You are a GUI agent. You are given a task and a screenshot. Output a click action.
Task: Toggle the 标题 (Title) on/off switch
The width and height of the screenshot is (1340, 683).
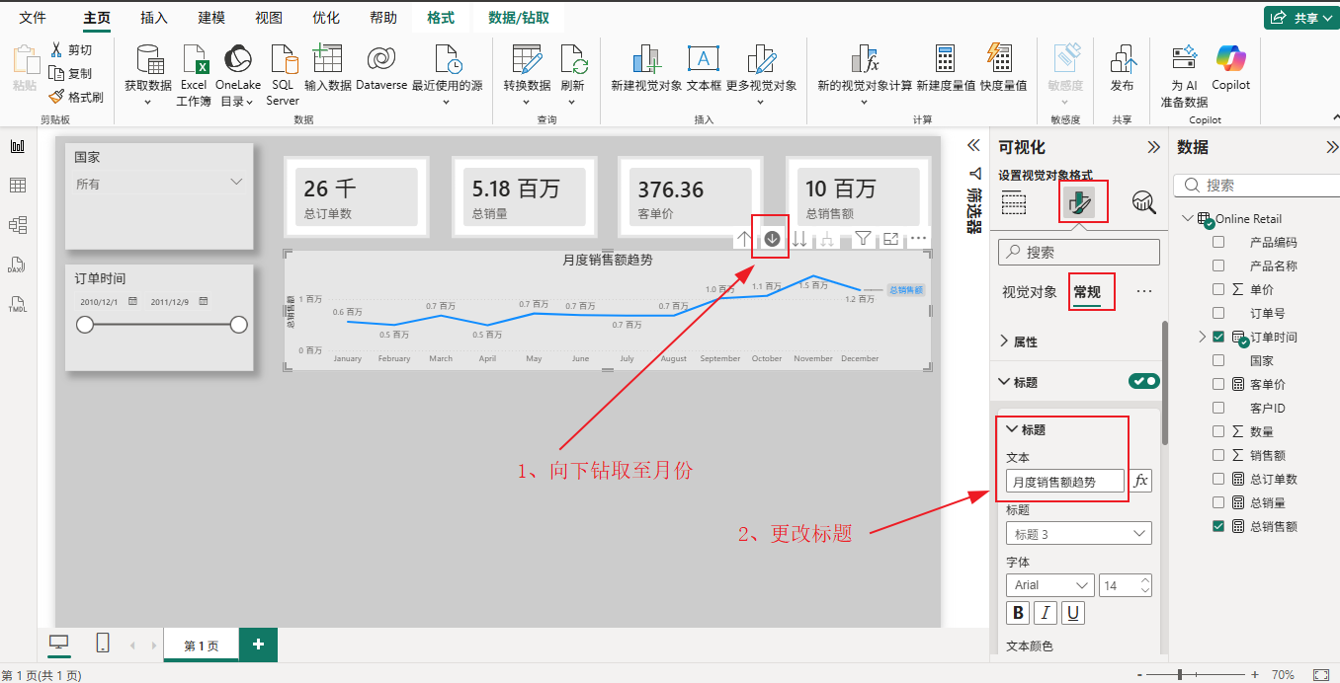1144,381
